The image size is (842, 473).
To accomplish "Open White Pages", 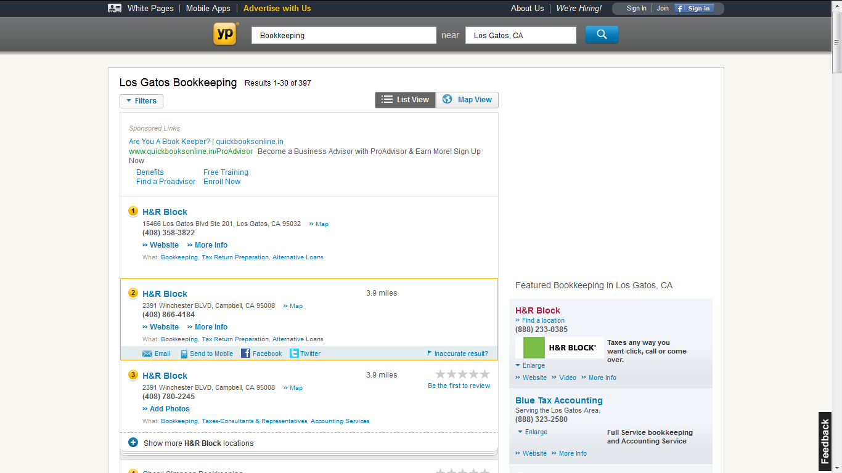I will (x=150, y=9).
